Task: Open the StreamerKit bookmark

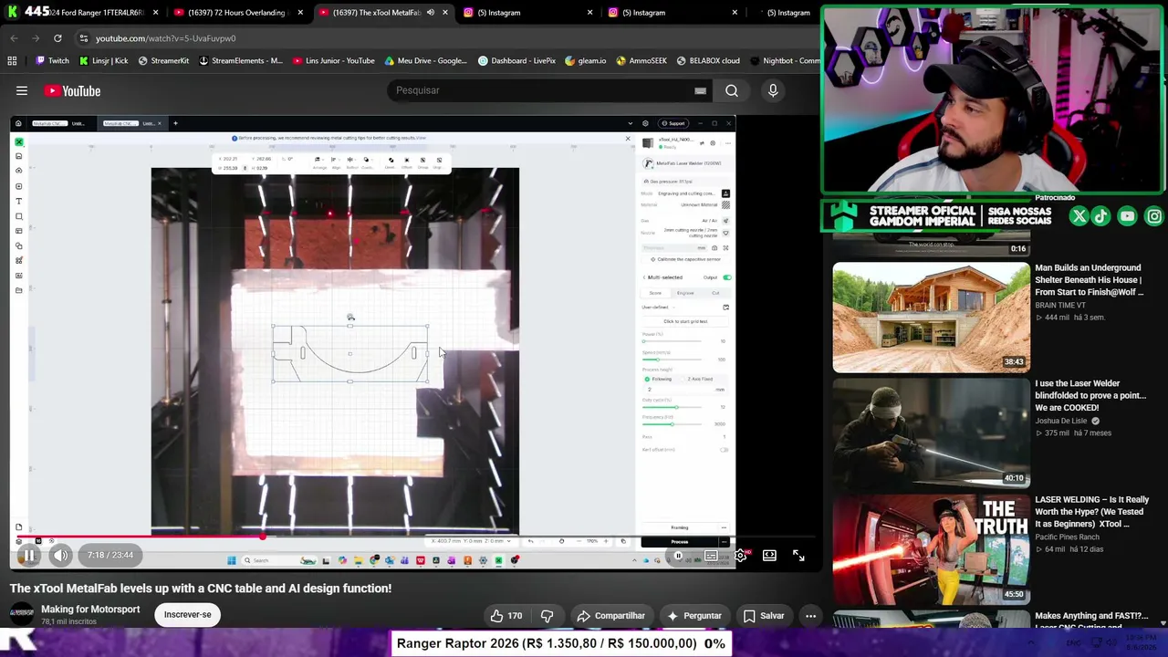Action: (x=163, y=61)
